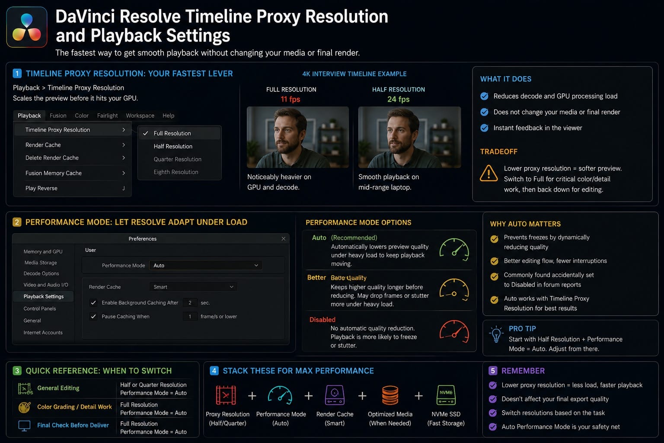Select Memory and GPU in Preferences sidebar
This screenshot has height=443, width=664.
coord(43,251)
